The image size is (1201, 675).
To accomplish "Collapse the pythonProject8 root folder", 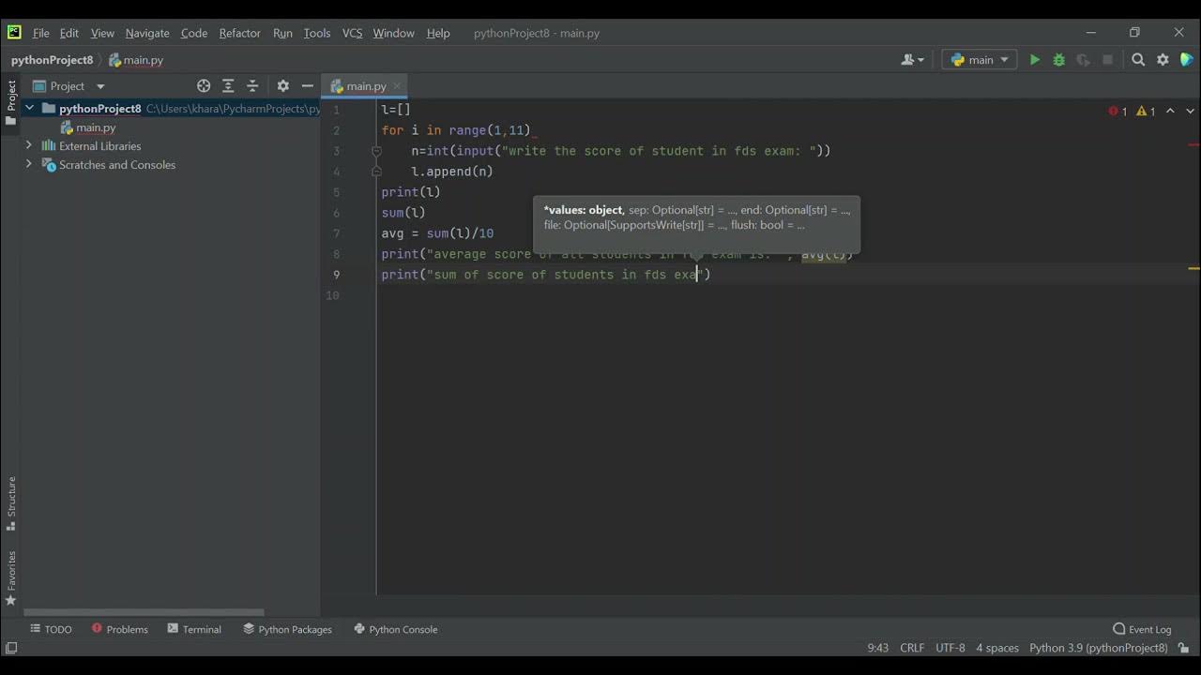I will point(29,108).
